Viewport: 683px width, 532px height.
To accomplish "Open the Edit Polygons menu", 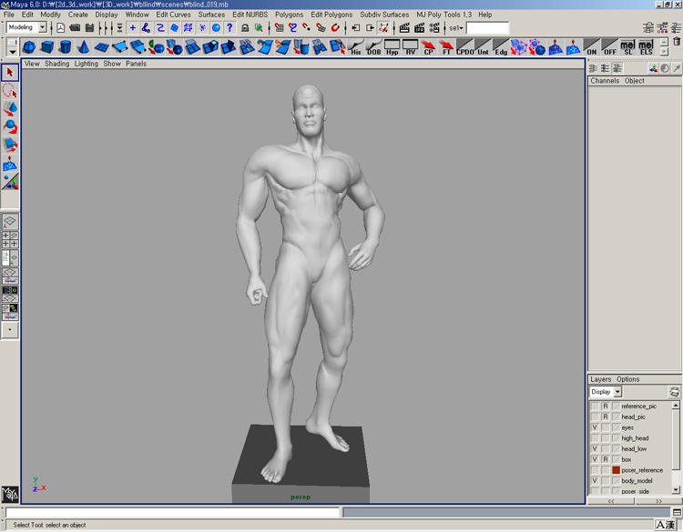I will (x=331, y=15).
